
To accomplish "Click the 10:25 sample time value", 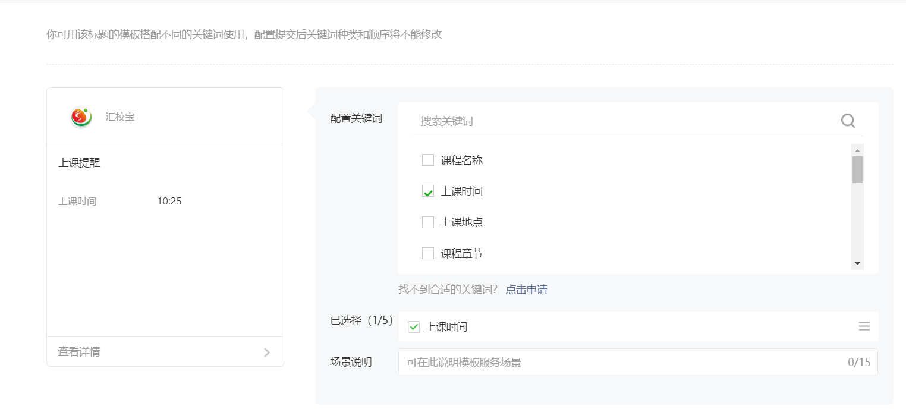I will pos(169,202).
